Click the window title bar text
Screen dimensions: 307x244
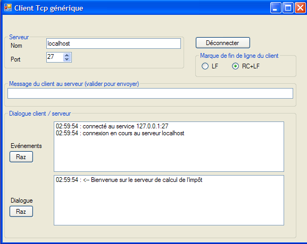click(49, 8)
